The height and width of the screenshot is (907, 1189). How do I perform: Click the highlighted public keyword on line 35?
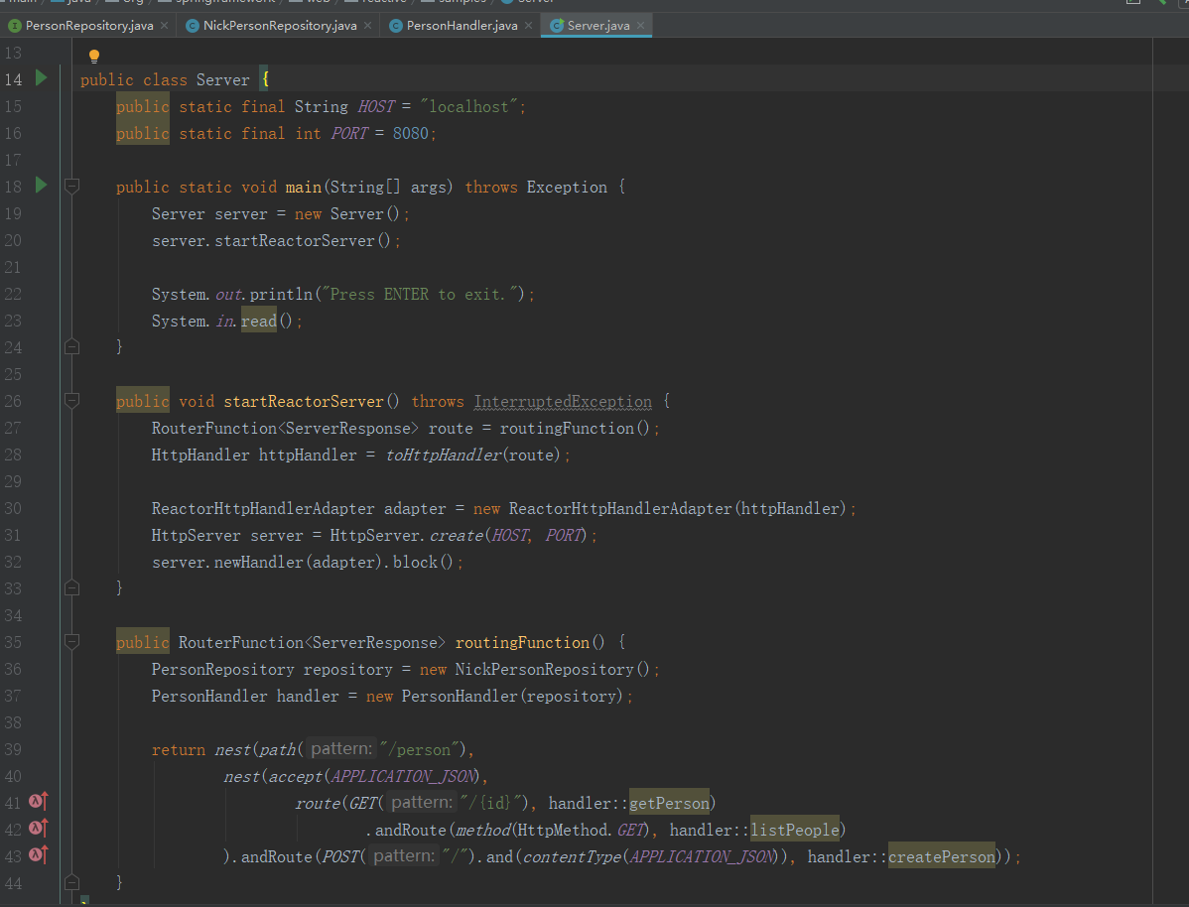point(143,642)
